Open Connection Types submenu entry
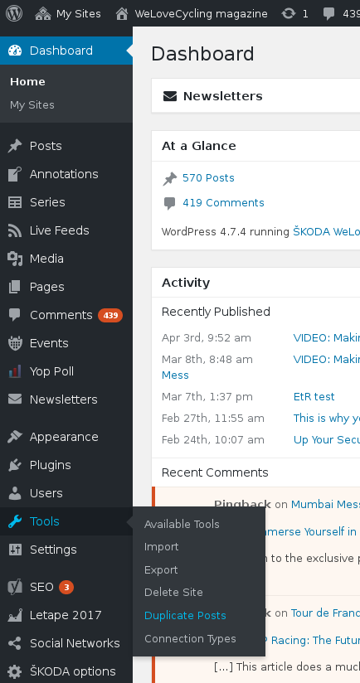The width and height of the screenshot is (360, 683). click(190, 638)
